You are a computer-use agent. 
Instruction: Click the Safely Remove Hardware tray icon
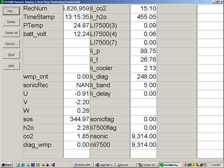205,165
